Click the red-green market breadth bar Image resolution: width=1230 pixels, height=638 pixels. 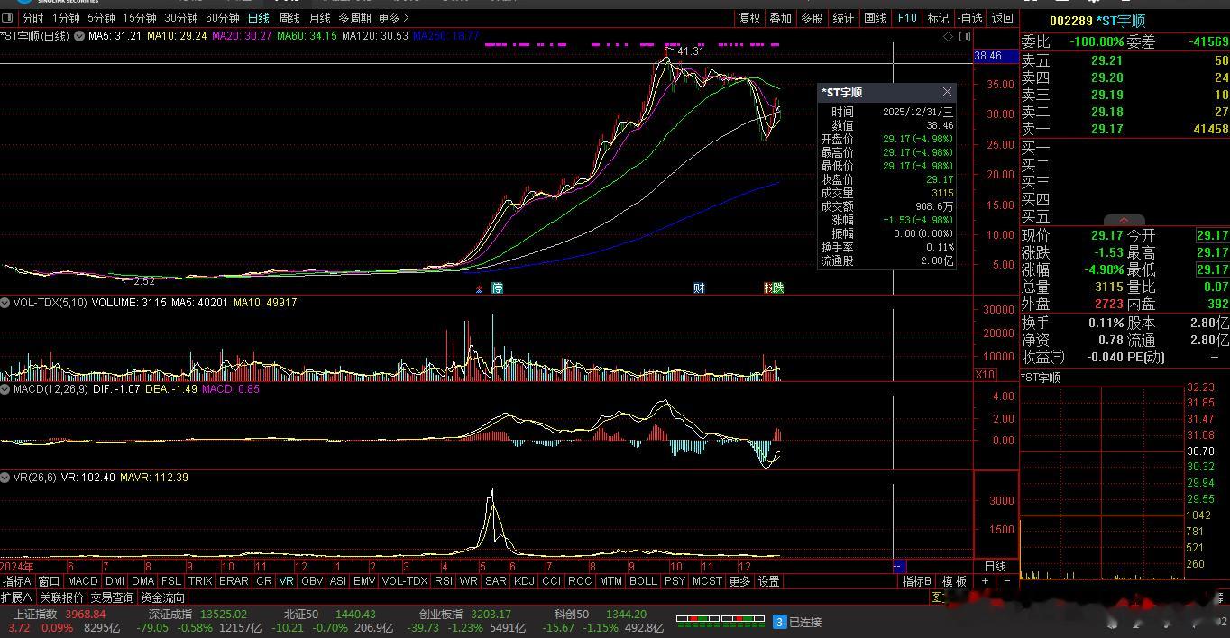(x=719, y=622)
